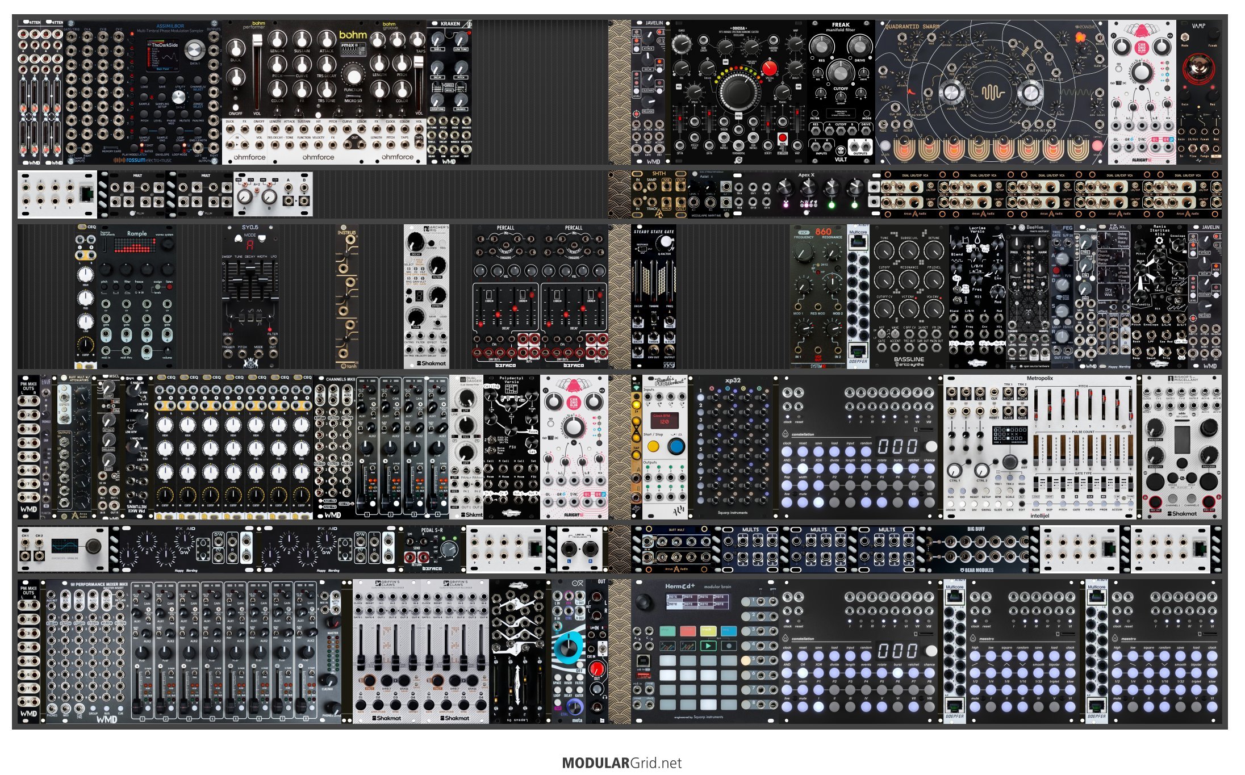Viewport: 1245px width, 775px height.
Task: Click the leftmost Apex X knob
Action: click(x=784, y=186)
